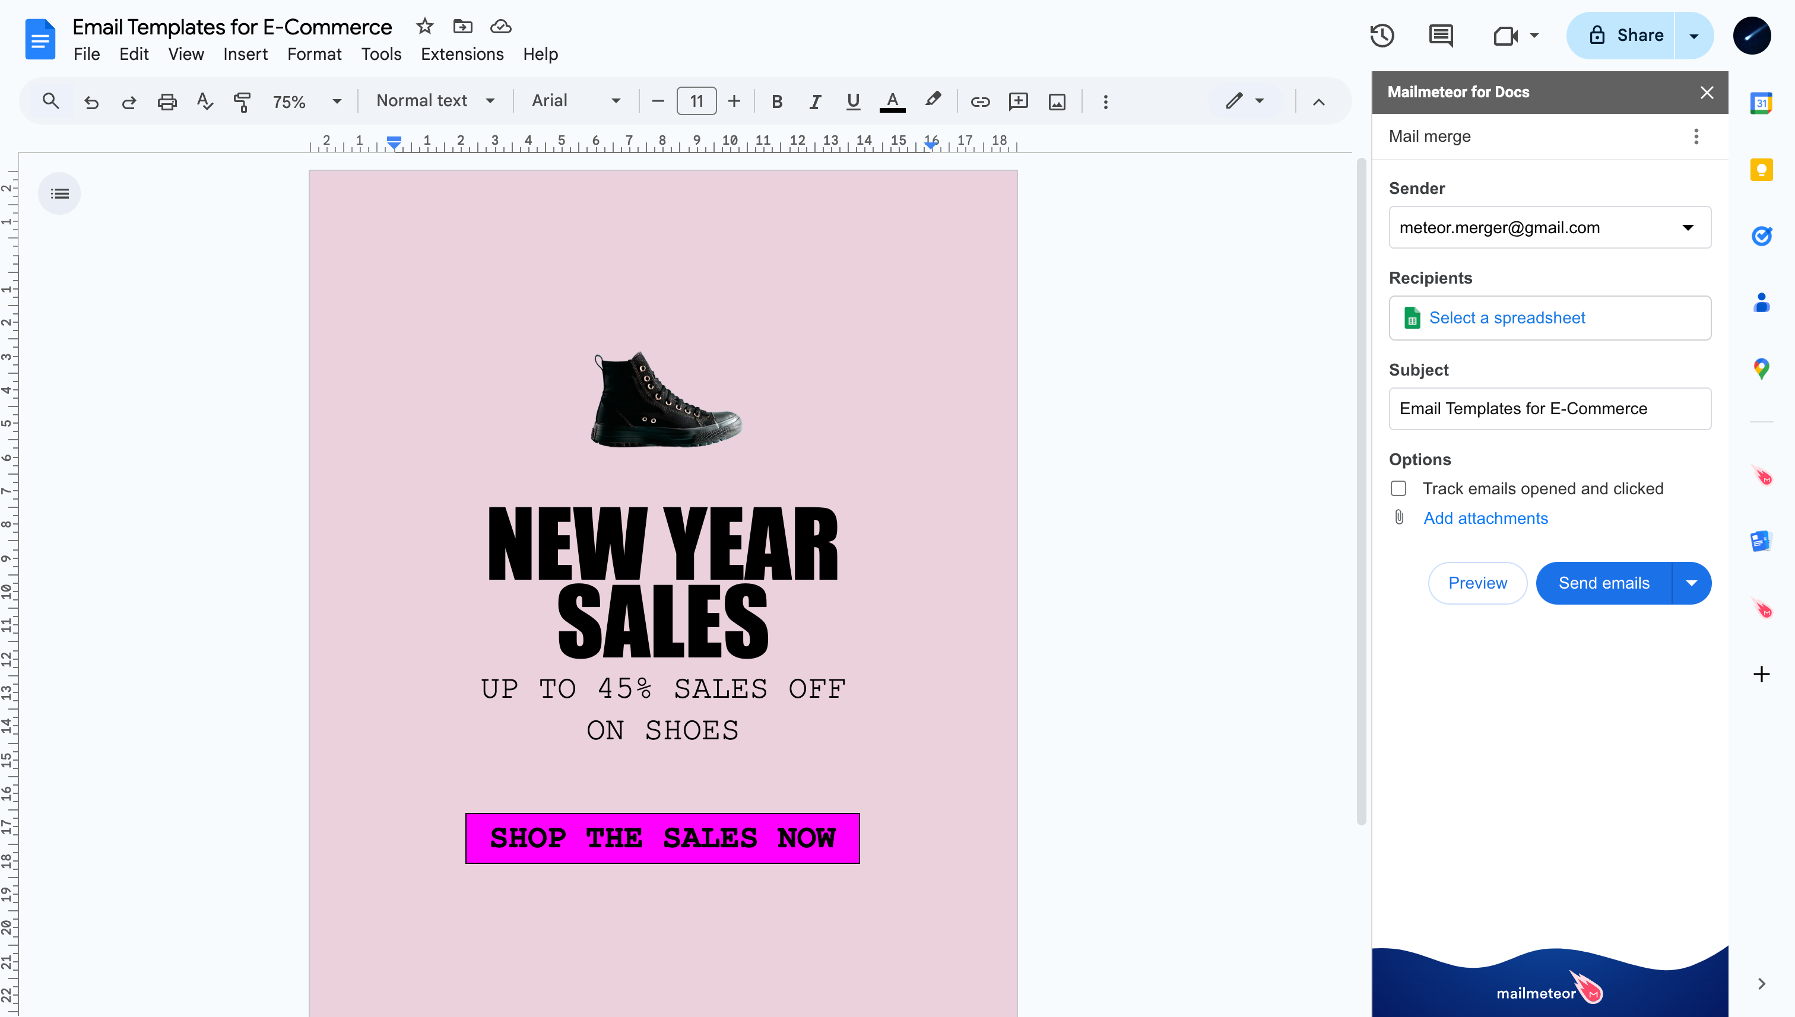The image size is (1795, 1017).
Task: Click the search/find tool icon
Action: (49, 100)
